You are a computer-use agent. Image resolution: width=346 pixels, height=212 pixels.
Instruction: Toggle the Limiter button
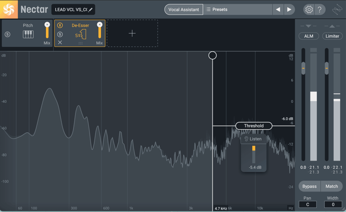tap(332, 36)
